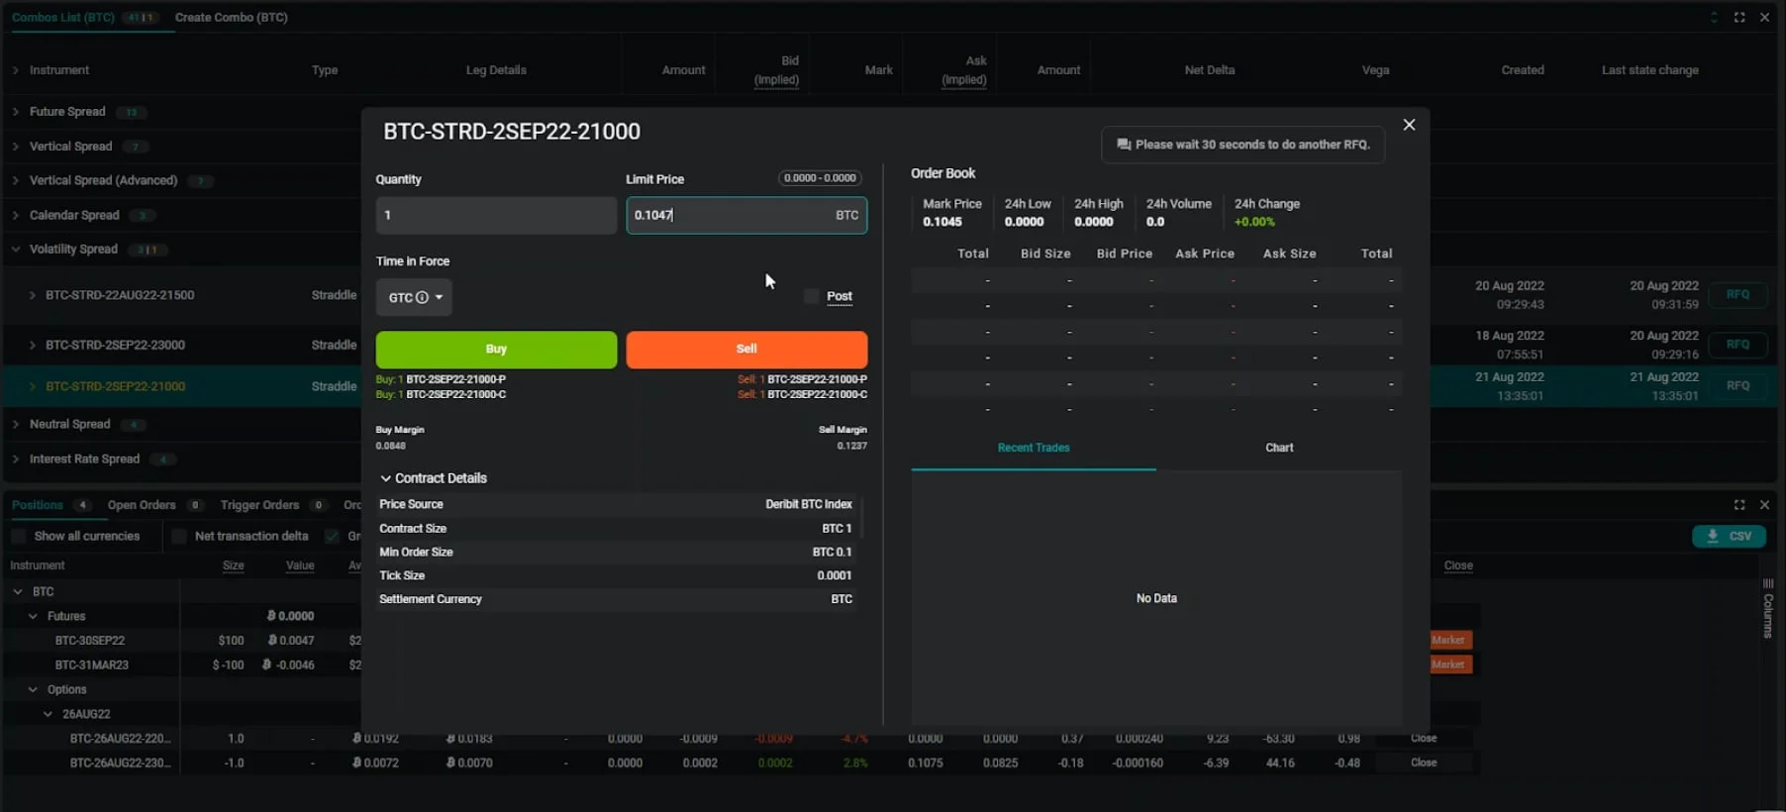The width and height of the screenshot is (1786, 812).
Task: Expand the Interest Rate Spread group
Action: 16,458
